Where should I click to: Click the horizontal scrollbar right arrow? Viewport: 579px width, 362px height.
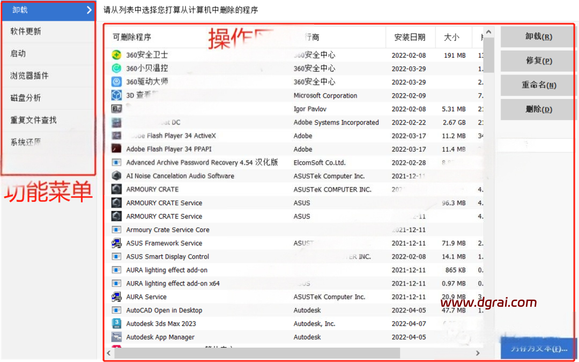click(x=478, y=353)
